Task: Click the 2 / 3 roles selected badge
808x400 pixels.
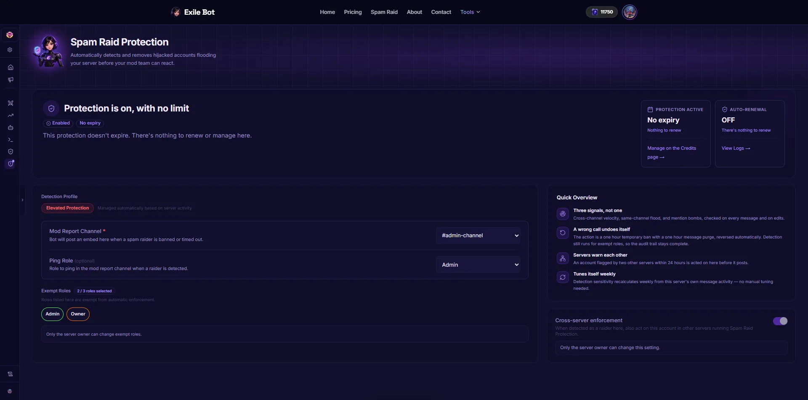Action: tap(94, 291)
